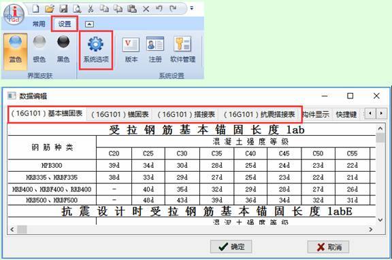
Task: Click the 确定 confirm button
Action: [x=231, y=247]
